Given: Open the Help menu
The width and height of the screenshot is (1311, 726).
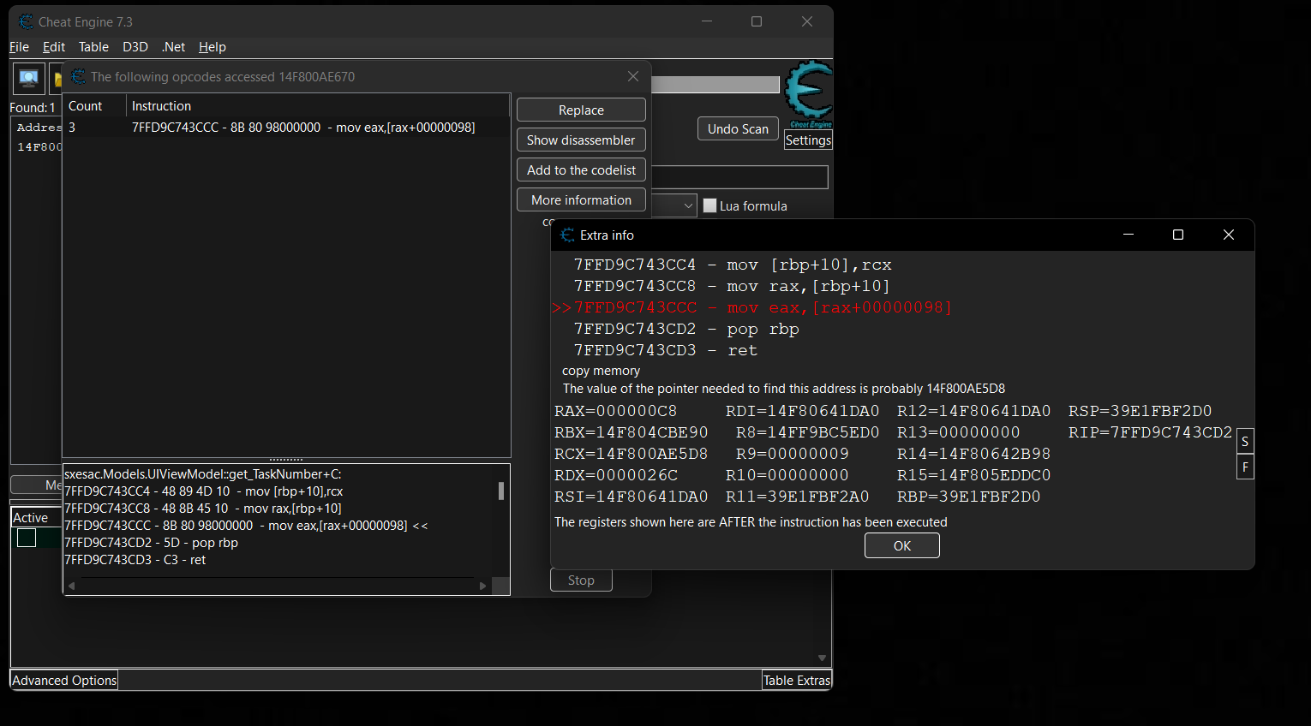Looking at the screenshot, I should coord(213,47).
